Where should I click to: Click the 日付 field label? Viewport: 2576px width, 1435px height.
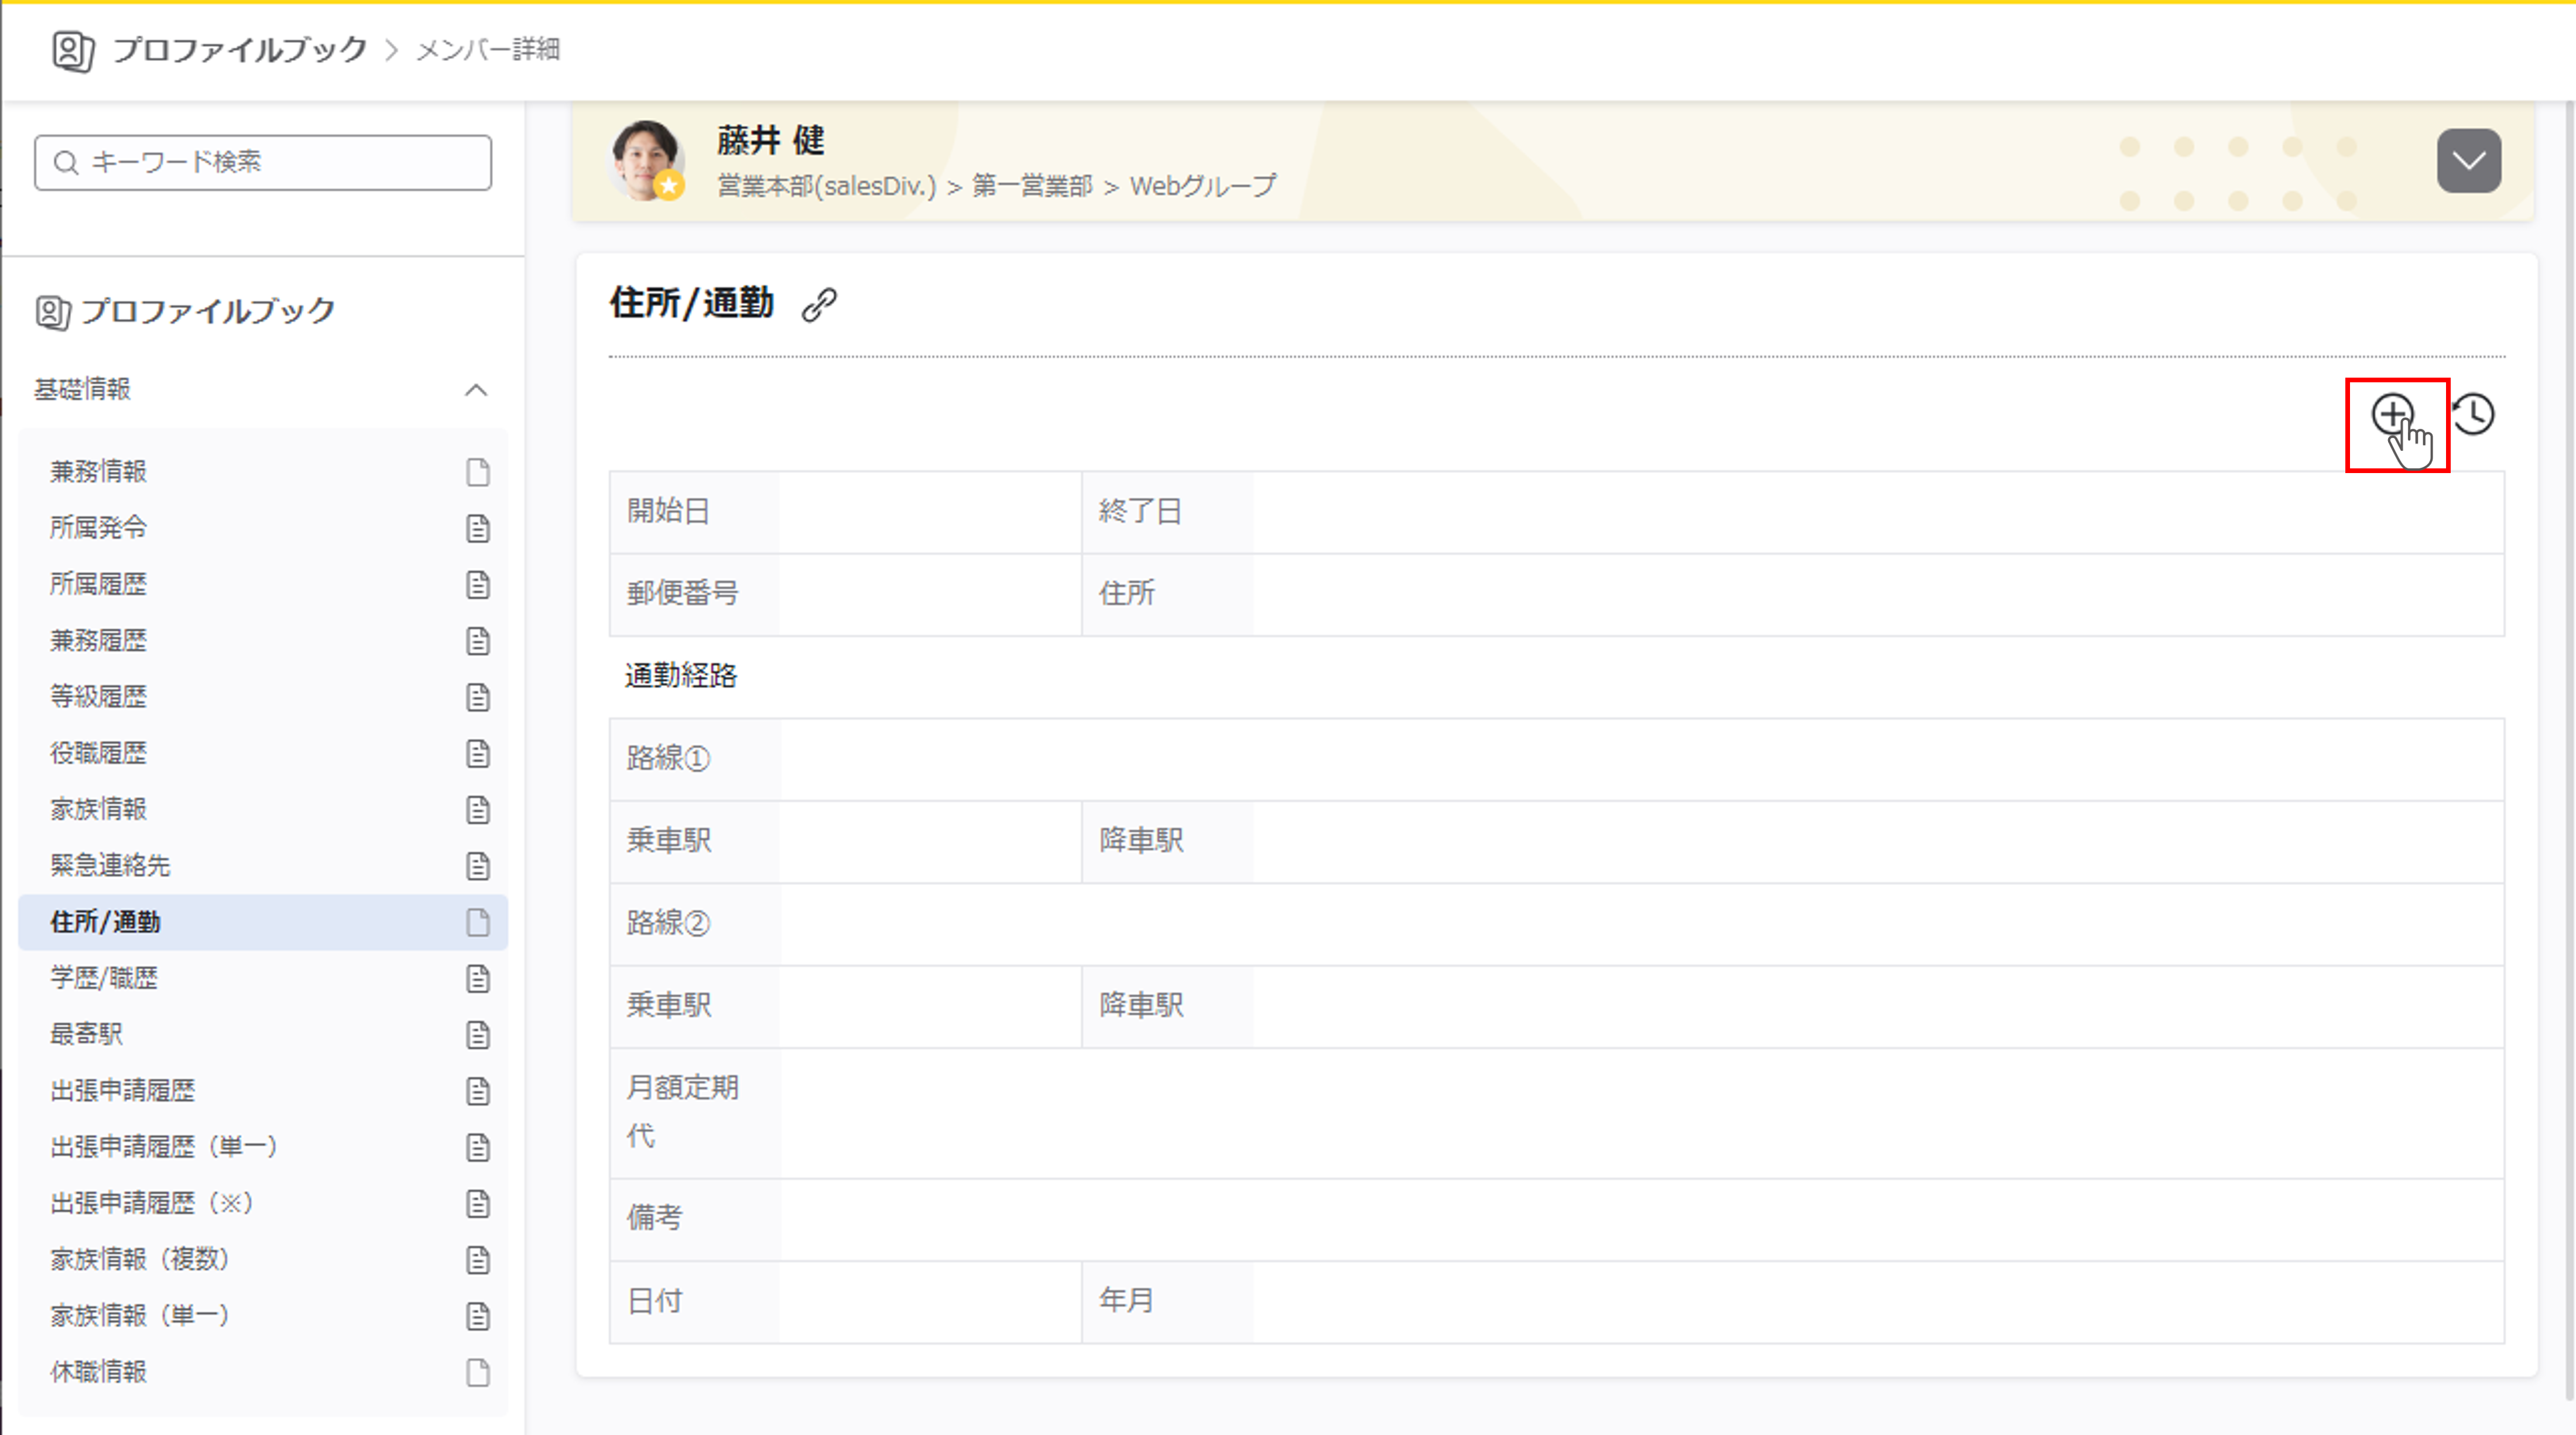(654, 1301)
